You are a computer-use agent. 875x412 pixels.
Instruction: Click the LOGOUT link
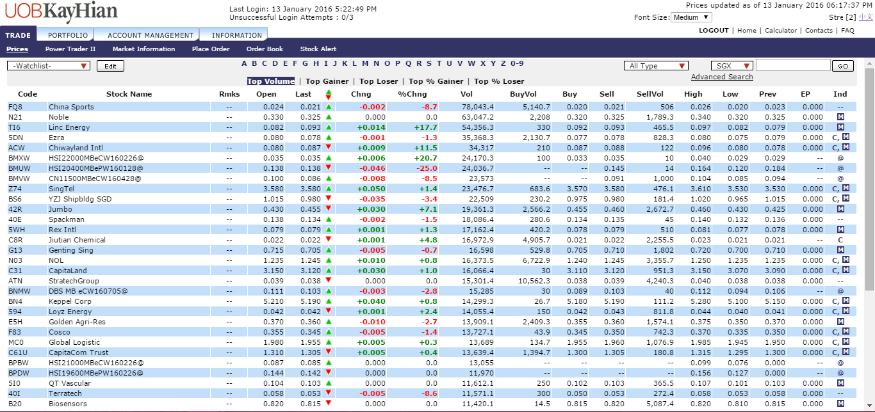pos(714,30)
